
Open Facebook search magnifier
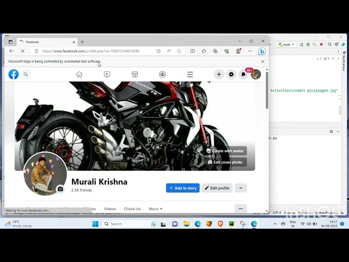tap(26, 74)
